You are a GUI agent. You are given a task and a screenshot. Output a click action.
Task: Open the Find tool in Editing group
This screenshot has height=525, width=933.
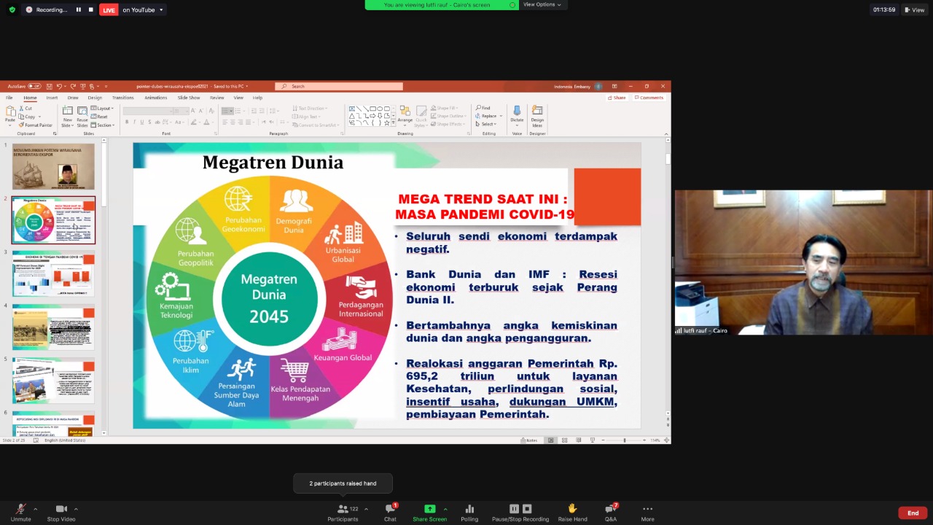485,107
